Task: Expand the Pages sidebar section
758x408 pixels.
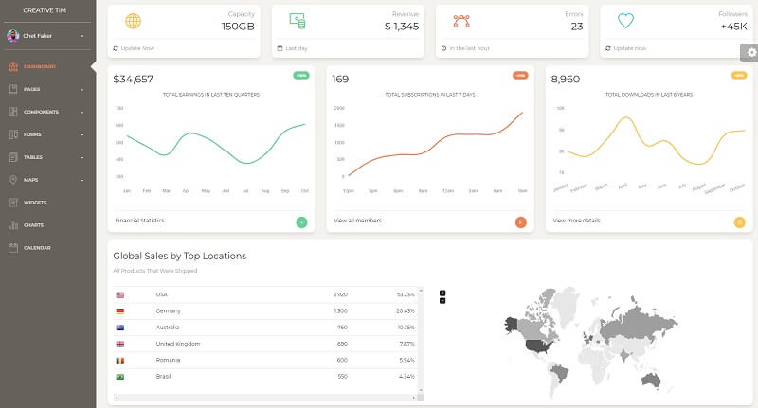Action: (x=45, y=89)
